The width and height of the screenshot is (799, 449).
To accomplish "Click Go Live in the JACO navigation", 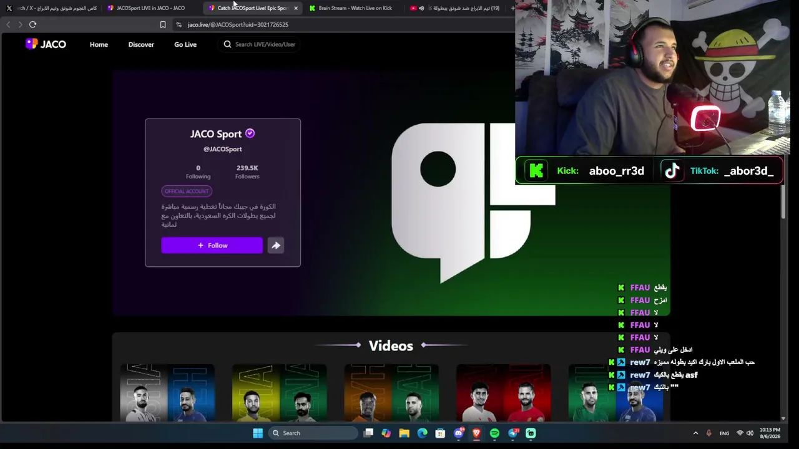I will click(x=185, y=44).
